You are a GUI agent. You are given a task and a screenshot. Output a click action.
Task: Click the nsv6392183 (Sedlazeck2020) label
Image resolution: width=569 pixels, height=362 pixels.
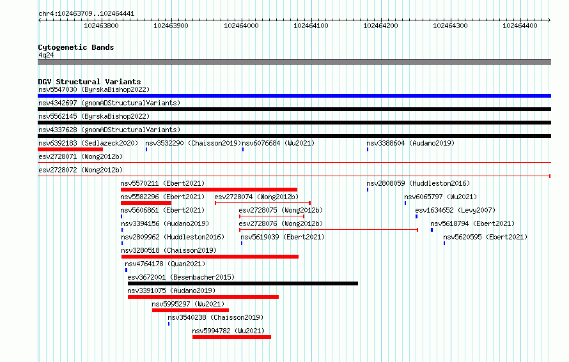[88, 143]
